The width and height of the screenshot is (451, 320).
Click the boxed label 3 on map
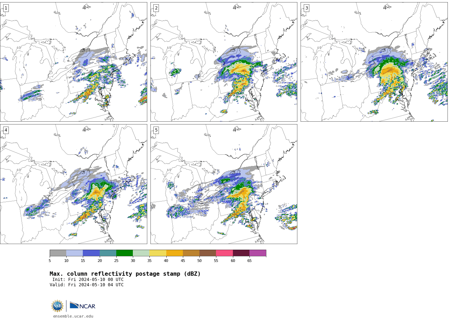306,8
